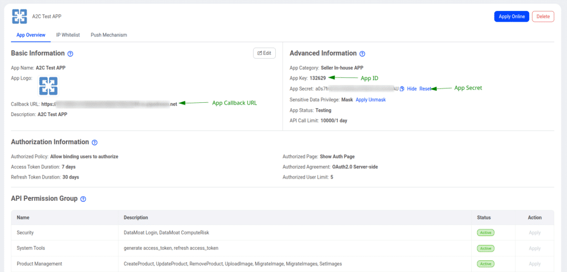Viewport: 567px width, 272px height.
Task: Click Apply in the System Tools row
Action: coord(534,248)
